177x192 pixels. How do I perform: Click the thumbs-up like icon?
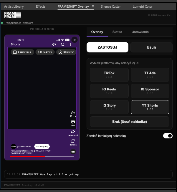73,113
